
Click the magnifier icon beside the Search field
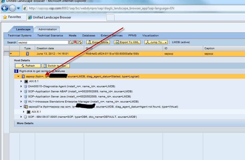(x=71, y=42)
